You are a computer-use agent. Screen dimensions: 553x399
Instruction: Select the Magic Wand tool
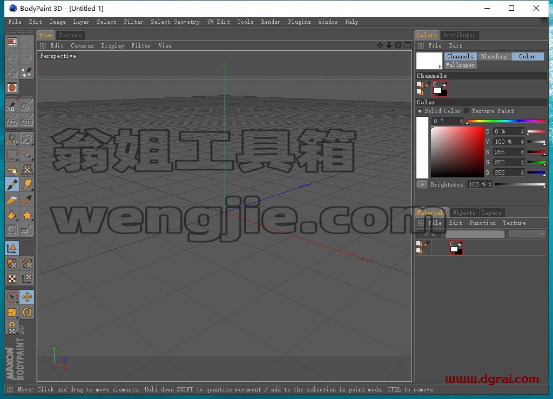[x=27, y=154]
